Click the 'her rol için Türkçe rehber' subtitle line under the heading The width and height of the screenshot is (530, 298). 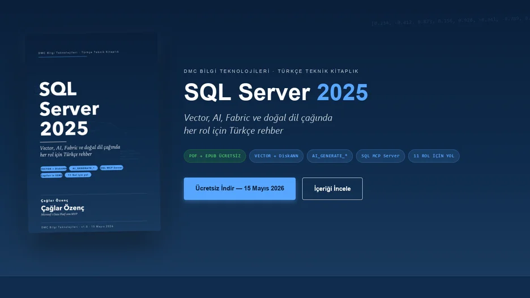point(233,131)
